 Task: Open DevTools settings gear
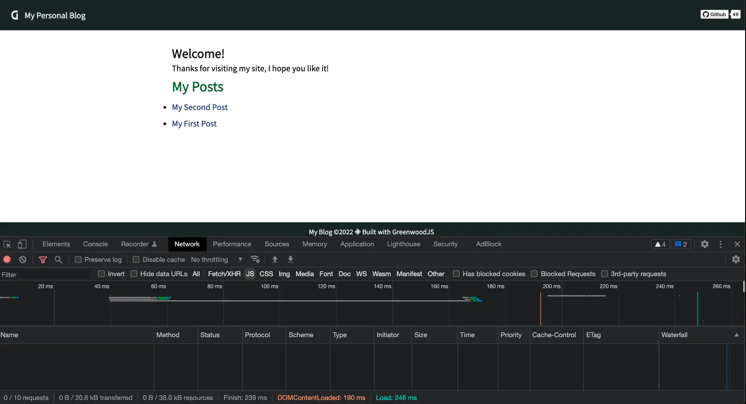[x=705, y=244]
